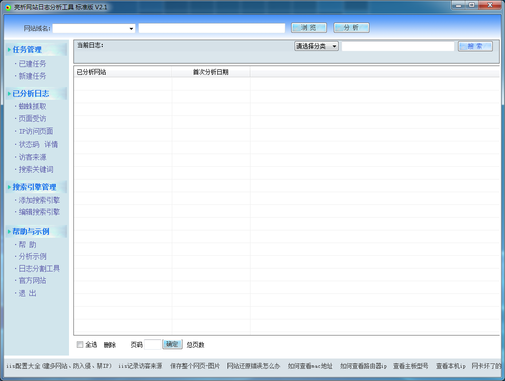Click the 确定 page button
The height and width of the screenshot is (381, 505).
(x=172, y=344)
